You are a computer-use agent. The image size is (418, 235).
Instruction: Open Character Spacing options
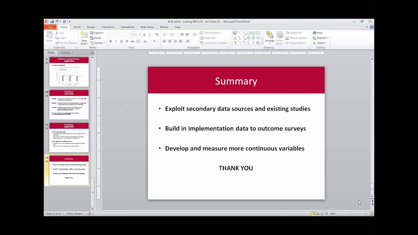coord(138,41)
